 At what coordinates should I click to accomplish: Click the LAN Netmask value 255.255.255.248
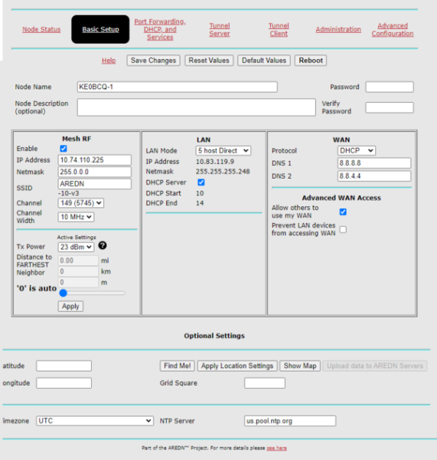coord(223,171)
